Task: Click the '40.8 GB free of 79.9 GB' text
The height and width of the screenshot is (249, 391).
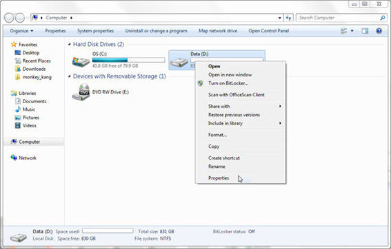Action: click(x=115, y=66)
